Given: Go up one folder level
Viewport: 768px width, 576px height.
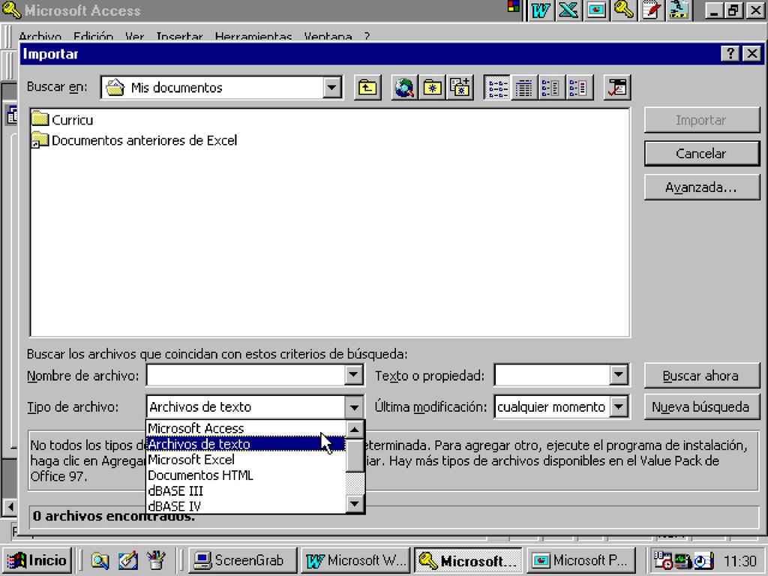Looking at the screenshot, I should (x=367, y=88).
